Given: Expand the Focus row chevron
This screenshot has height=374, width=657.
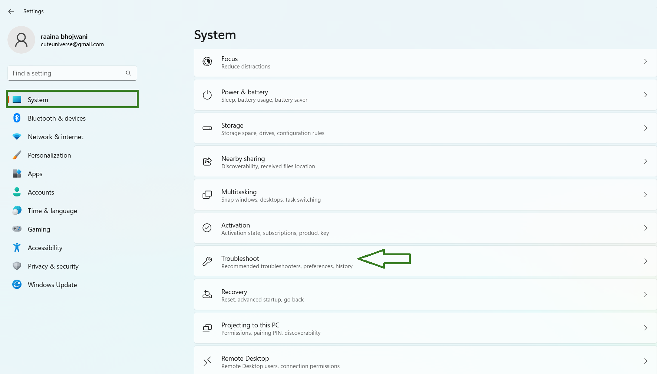Looking at the screenshot, I should (x=646, y=61).
